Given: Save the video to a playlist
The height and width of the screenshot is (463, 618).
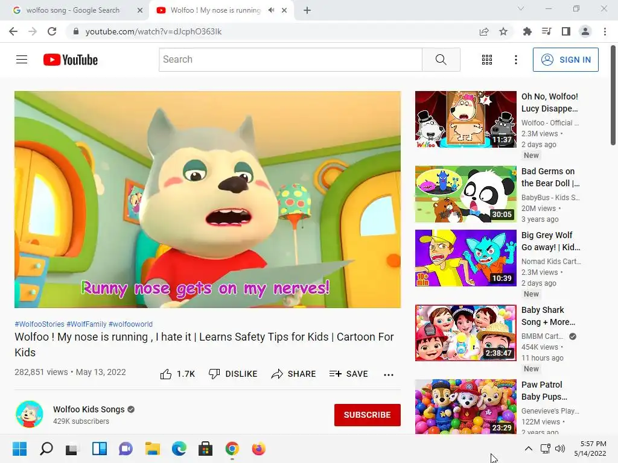Looking at the screenshot, I should click(348, 374).
